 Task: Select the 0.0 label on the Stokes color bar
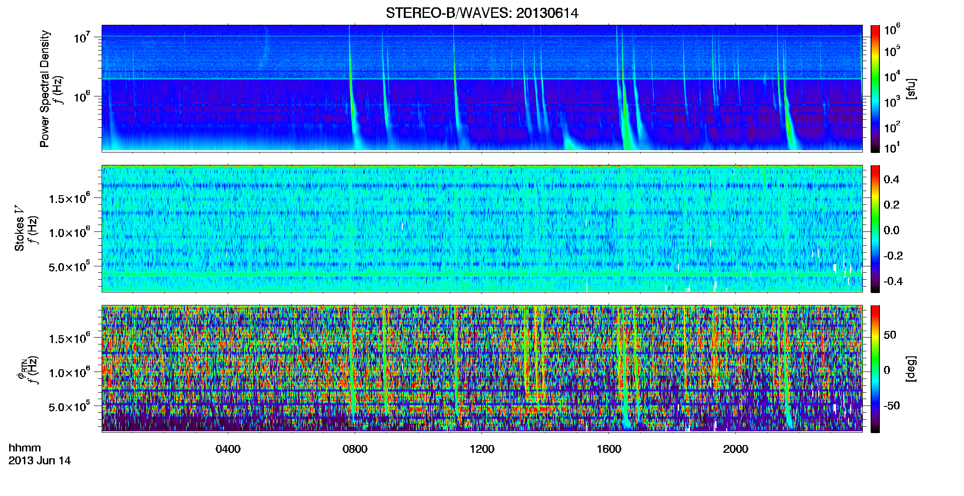891,230
